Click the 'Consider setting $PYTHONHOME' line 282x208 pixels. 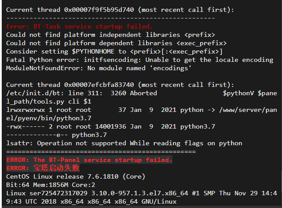pos(114,51)
